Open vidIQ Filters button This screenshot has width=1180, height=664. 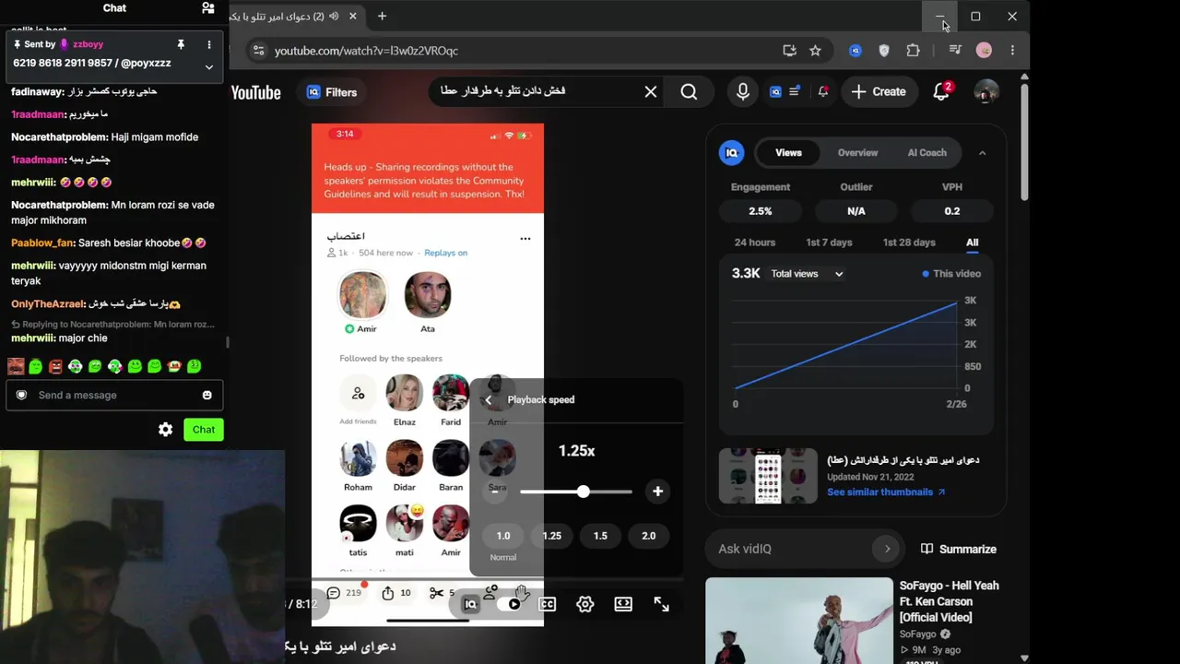tap(332, 92)
